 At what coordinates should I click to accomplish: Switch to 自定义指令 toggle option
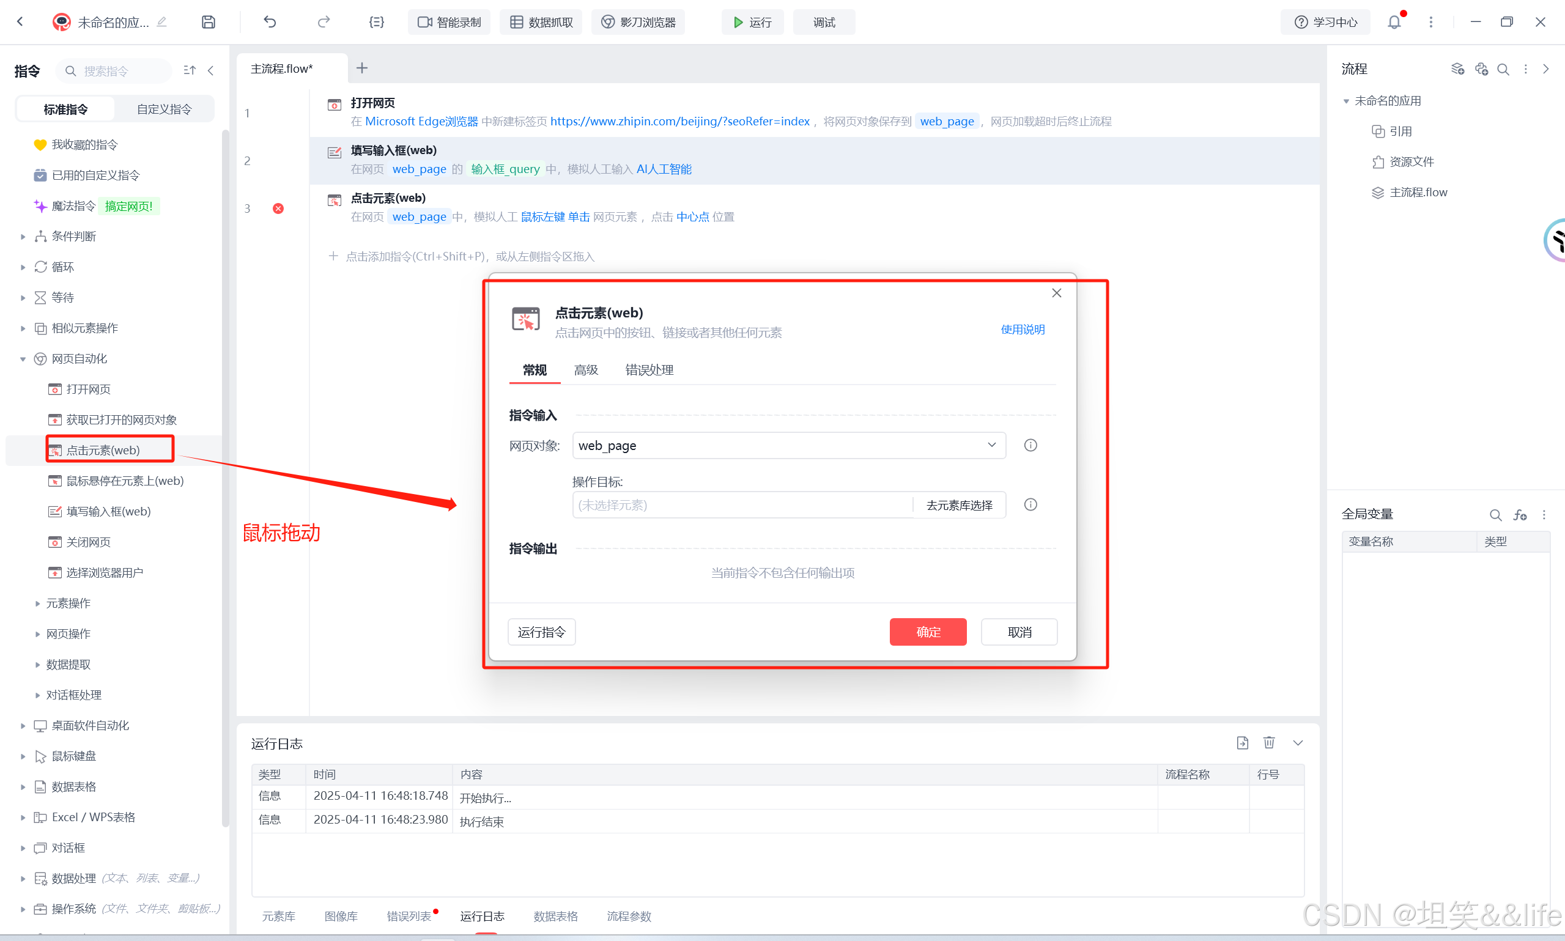pyautogui.click(x=165, y=109)
